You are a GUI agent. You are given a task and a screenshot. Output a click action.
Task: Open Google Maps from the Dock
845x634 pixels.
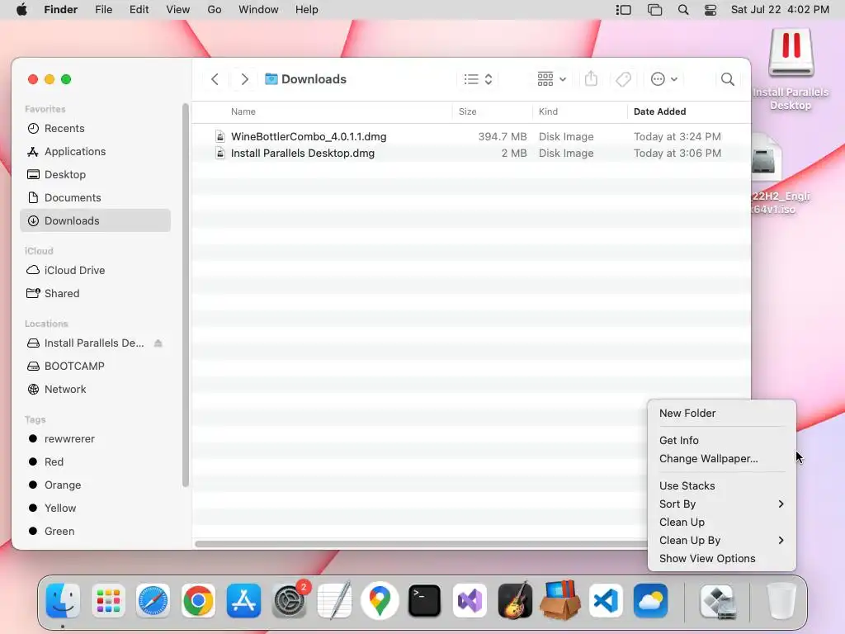pyautogui.click(x=380, y=601)
